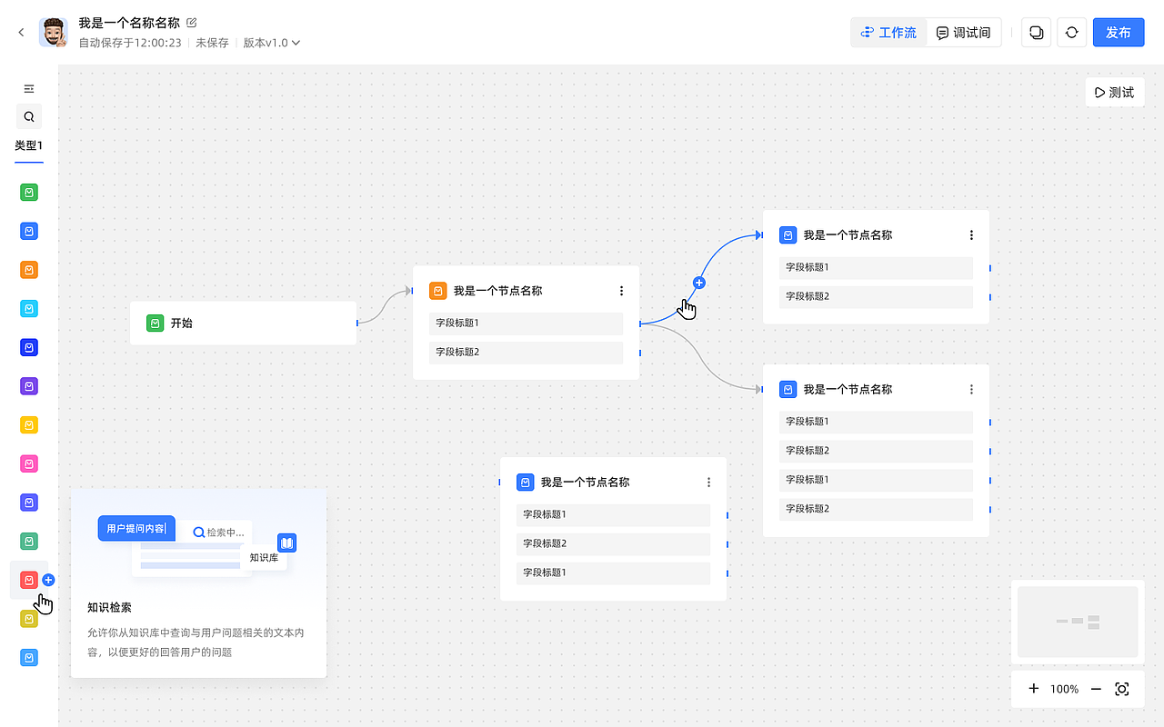This screenshot has height=727, width=1164.
Task: Click the minimap thumbnail
Action: coord(1078,622)
